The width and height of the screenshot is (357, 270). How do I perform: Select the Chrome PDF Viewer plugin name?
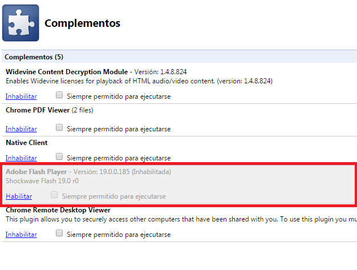pos(38,110)
